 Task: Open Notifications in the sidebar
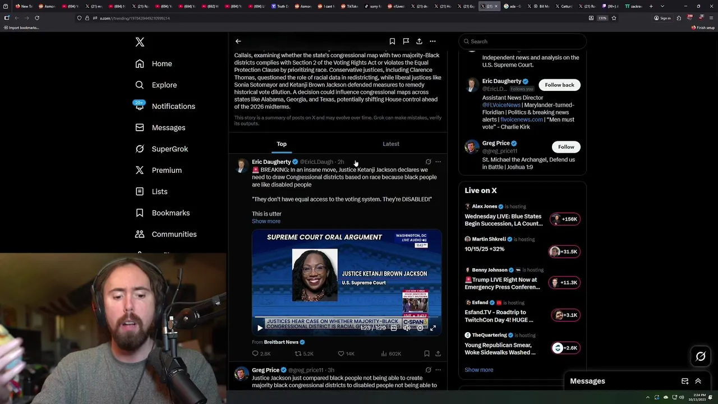[165, 107]
